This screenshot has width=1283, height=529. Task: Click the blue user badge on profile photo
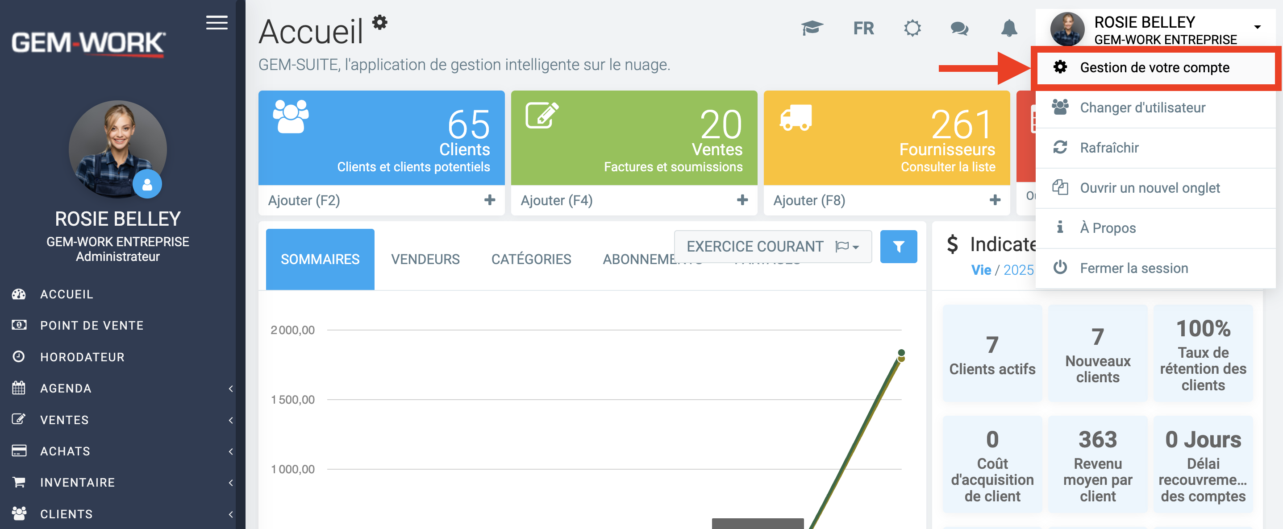[x=147, y=185]
